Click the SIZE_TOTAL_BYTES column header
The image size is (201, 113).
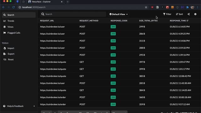pos(148,21)
